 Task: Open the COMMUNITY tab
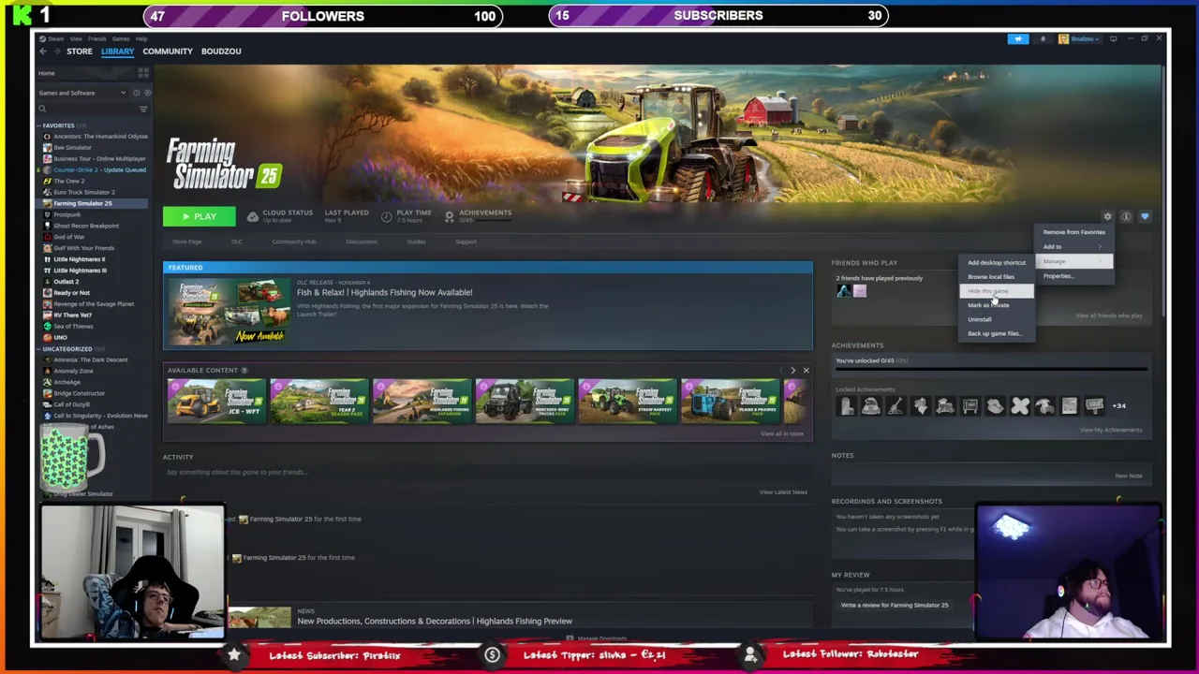(168, 51)
